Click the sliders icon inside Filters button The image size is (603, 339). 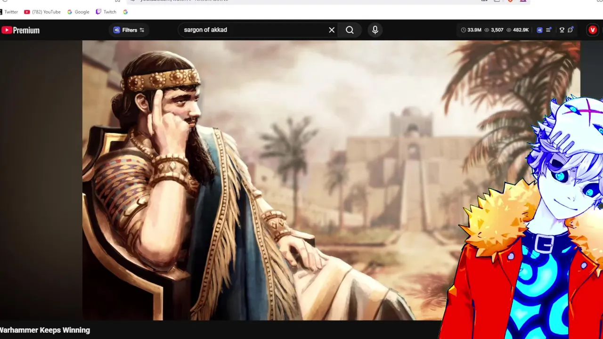142,30
